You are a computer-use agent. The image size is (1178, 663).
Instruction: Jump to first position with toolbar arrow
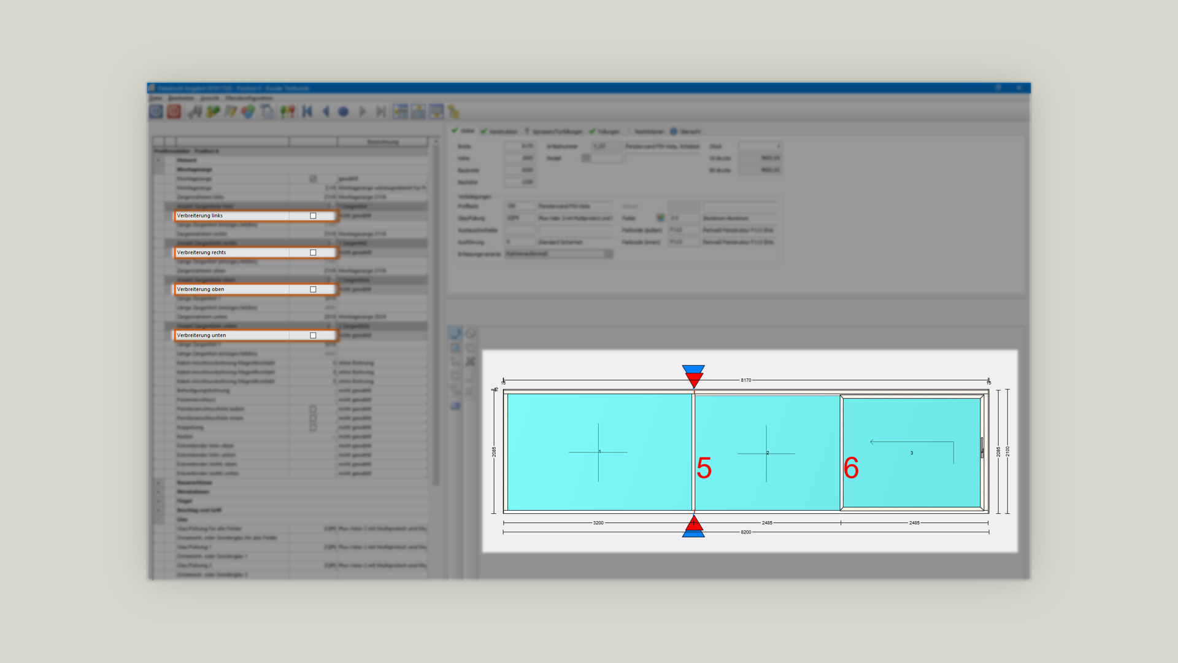click(x=307, y=111)
